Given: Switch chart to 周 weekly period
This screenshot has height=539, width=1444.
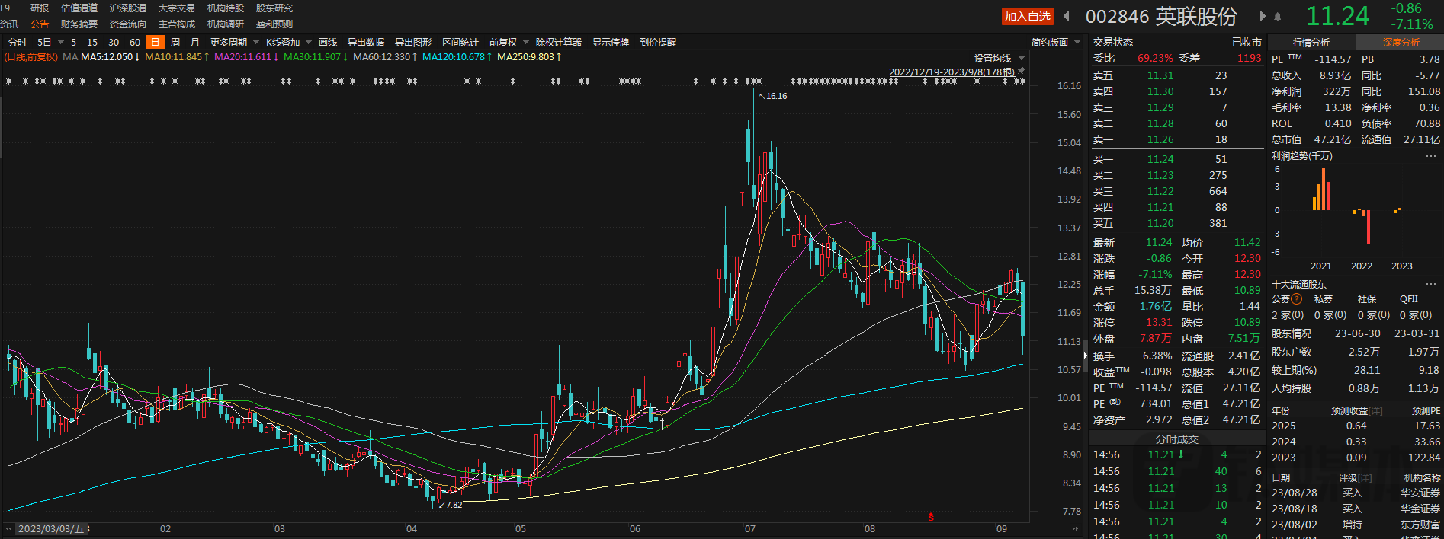Looking at the screenshot, I should (175, 43).
